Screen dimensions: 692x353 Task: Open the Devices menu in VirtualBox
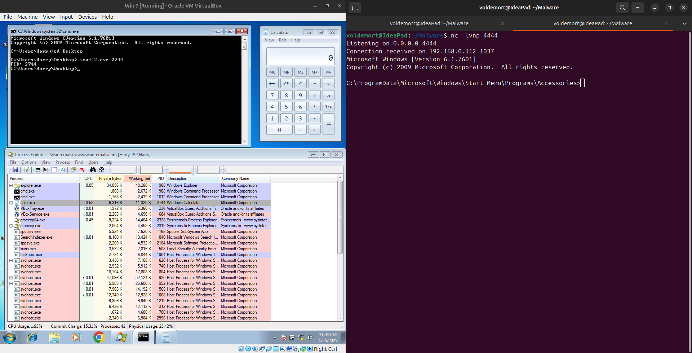pyautogui.click(x=88, y=17)
